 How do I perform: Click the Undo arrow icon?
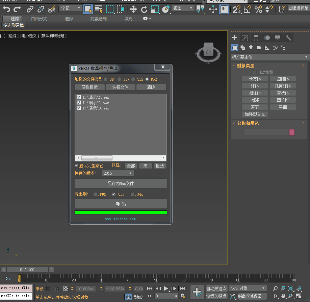[6, 9]
